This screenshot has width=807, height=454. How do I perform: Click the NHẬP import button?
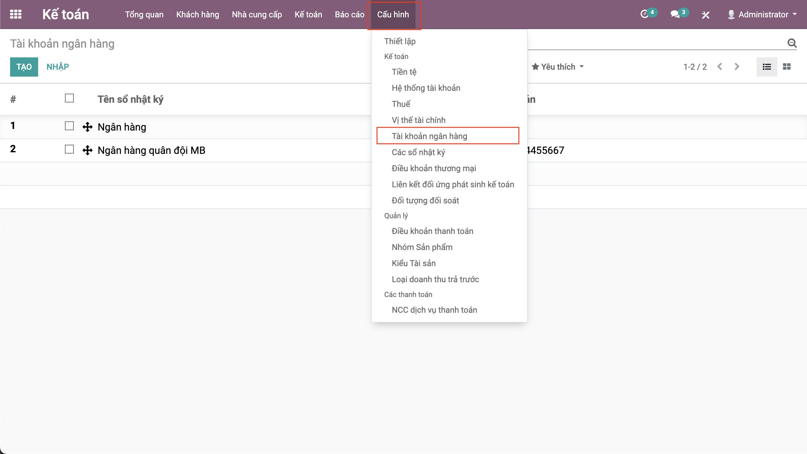[x=58, y=67]
